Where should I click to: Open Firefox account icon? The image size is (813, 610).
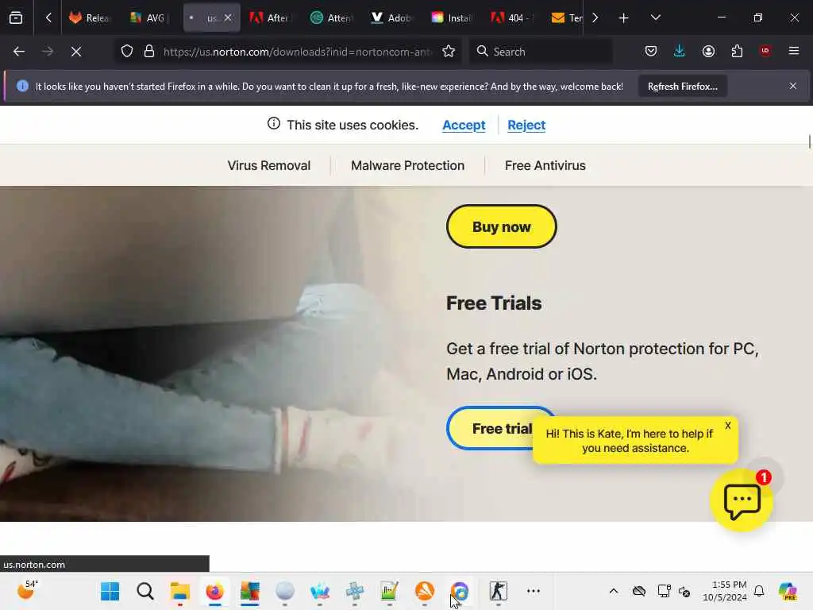708,52
